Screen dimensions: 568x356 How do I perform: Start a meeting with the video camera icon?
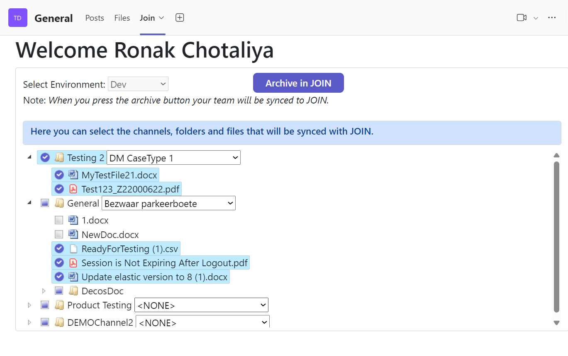coord(522,18)
